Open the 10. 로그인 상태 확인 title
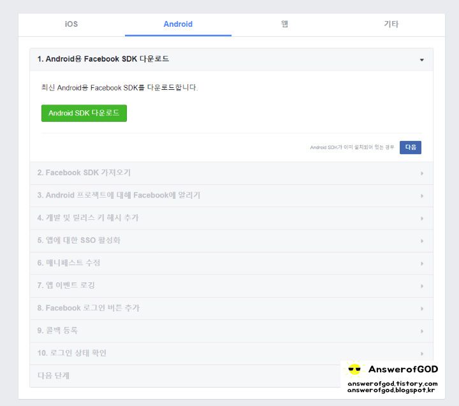 pyautogui.click(x=71, y=353)
